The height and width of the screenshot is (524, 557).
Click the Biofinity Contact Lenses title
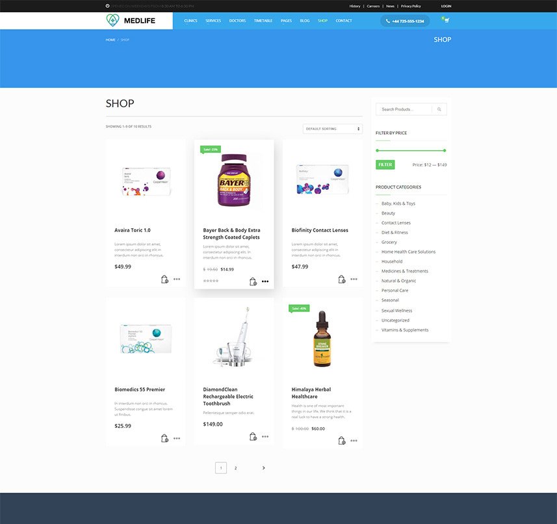[320, 230]
